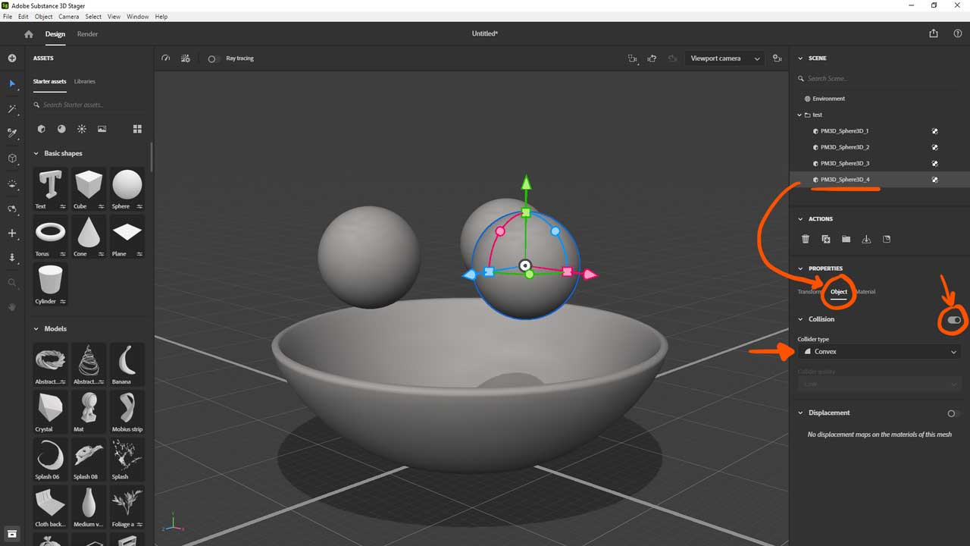Viewport: 970px width, 546px height.
Task: Pick the Eyedropper sampler tool
Action: 12,133
